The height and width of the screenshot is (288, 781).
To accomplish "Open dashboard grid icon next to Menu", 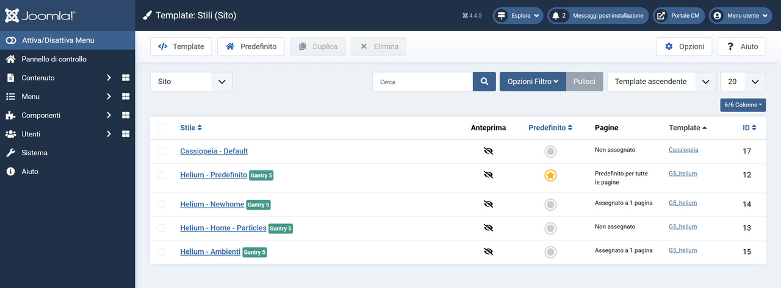I will 126,97.
